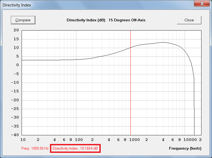Click the '20' label on the vertical axis
Image resolution: width=212 pixels, height=158 pixels.
pyautogui.click(x=16, y=30)
